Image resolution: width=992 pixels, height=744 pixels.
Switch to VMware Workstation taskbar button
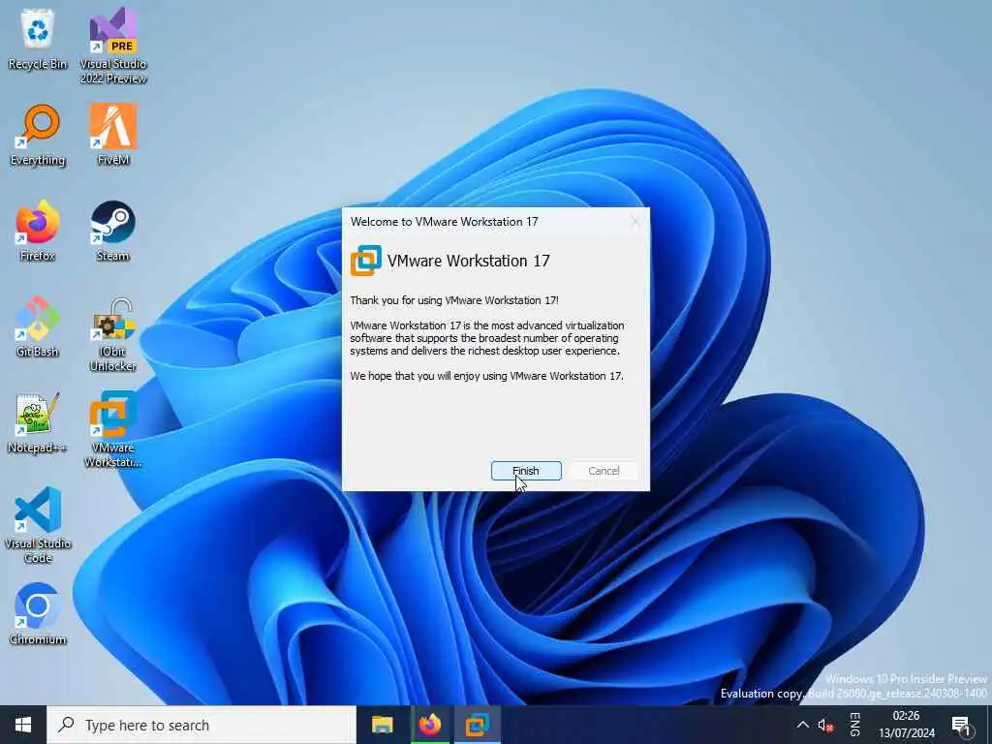[x=478, y=725]
